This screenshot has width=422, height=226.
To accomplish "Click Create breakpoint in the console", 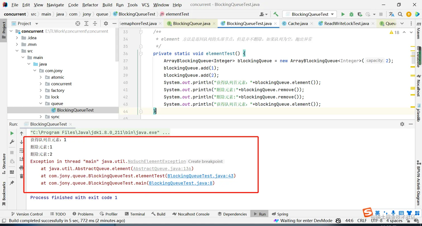I will [205, 161].
